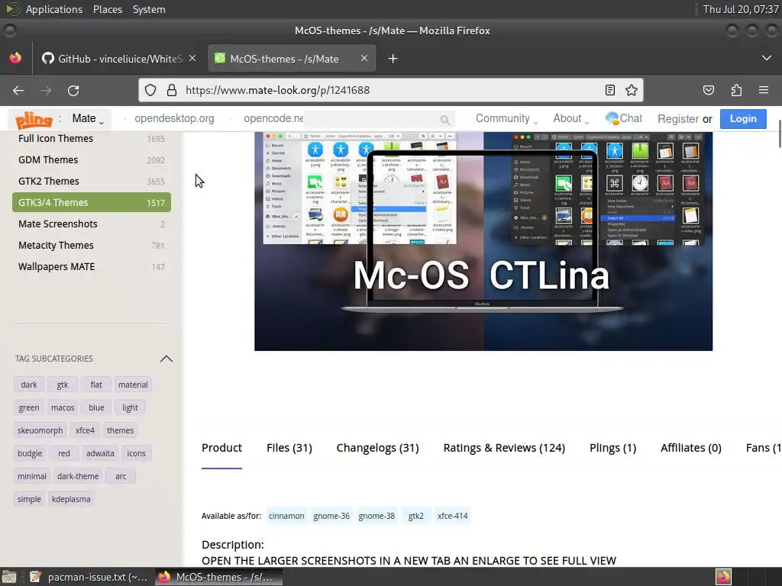782x586 pixels.
Task: Open the Mate Screenshots category
Action: (x=92, y=224)
